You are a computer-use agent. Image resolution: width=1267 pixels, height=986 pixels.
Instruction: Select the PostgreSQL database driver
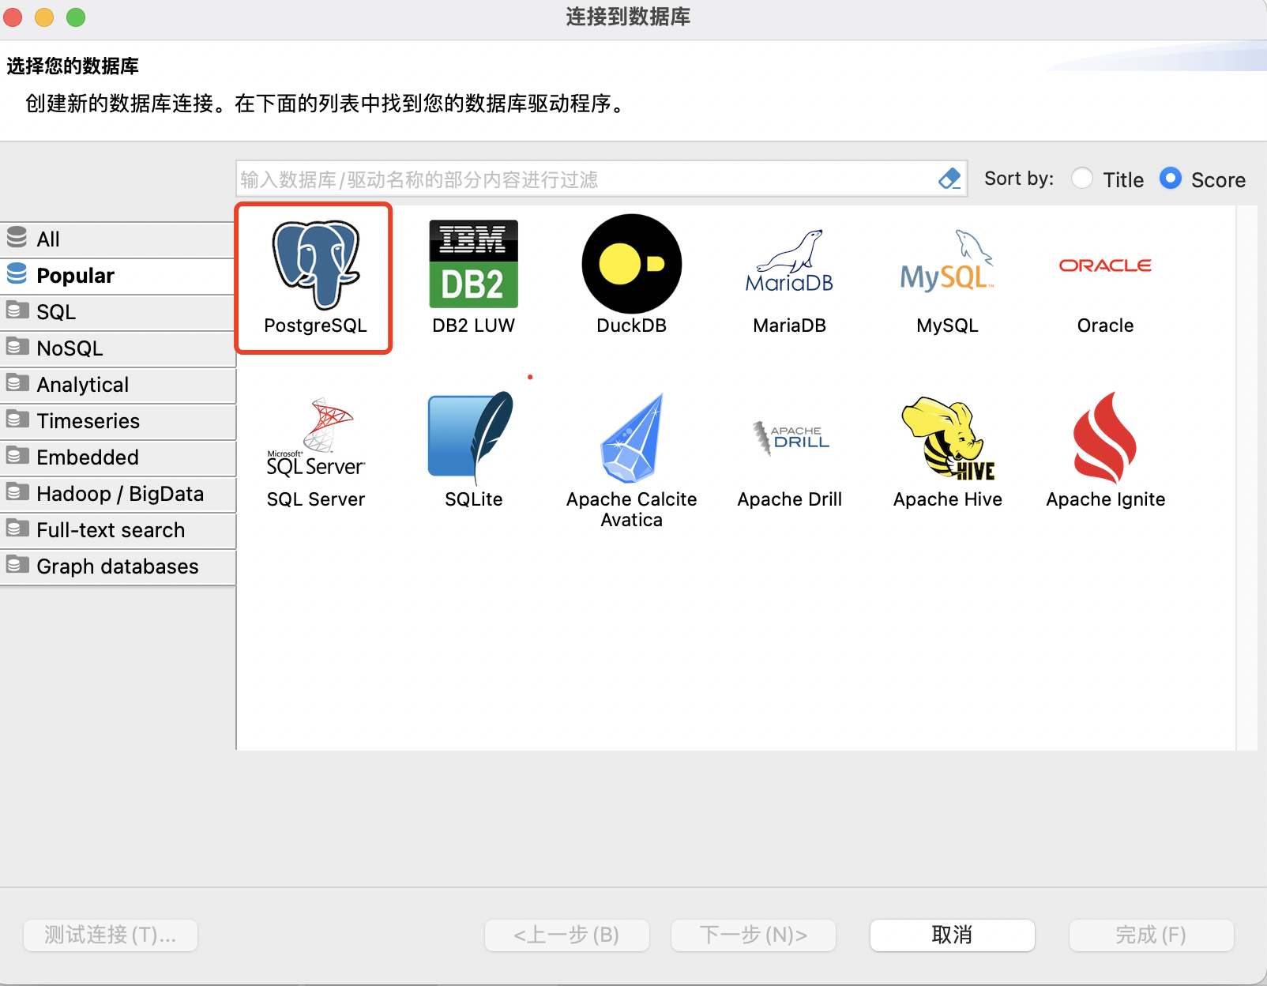point(313,277)
